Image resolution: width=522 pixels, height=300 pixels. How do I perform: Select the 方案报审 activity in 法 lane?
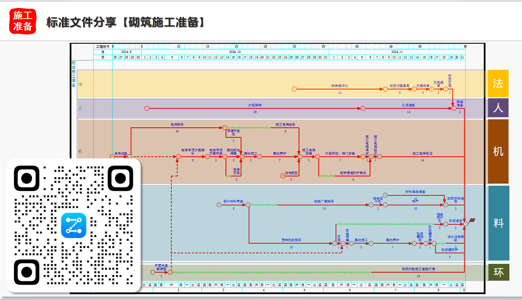tap(423, 86)
